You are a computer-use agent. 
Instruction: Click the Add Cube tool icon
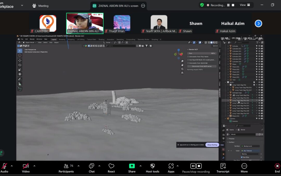coord(20,89)
